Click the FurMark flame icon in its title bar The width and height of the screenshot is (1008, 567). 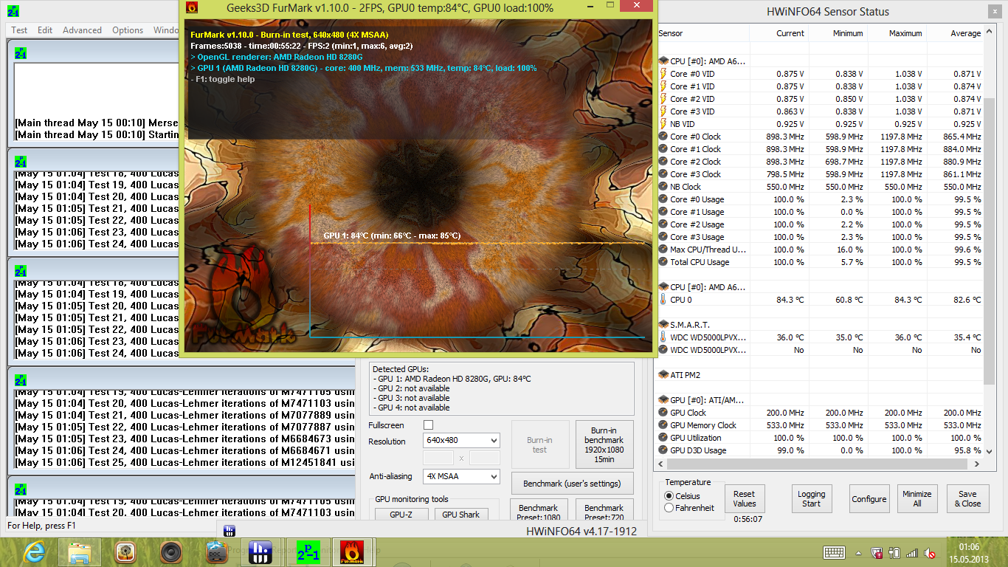192,7
